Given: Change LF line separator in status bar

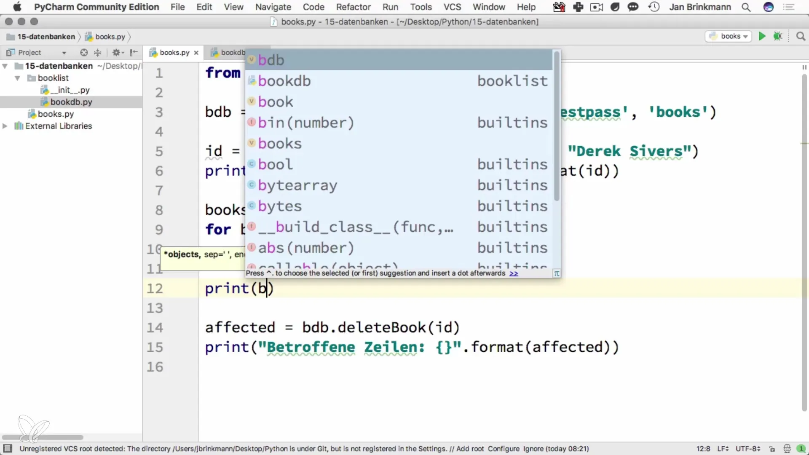Looking at the screenshot, I should point(723,449).
